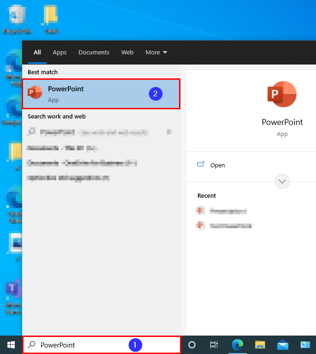
Task: Open the rightmost taskbar app after Mail
Action: click(305, 345)
